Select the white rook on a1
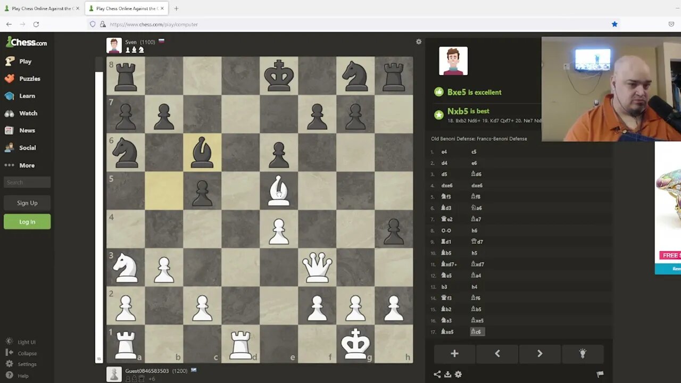The image size is (681, 383). [x=126, y=344]
